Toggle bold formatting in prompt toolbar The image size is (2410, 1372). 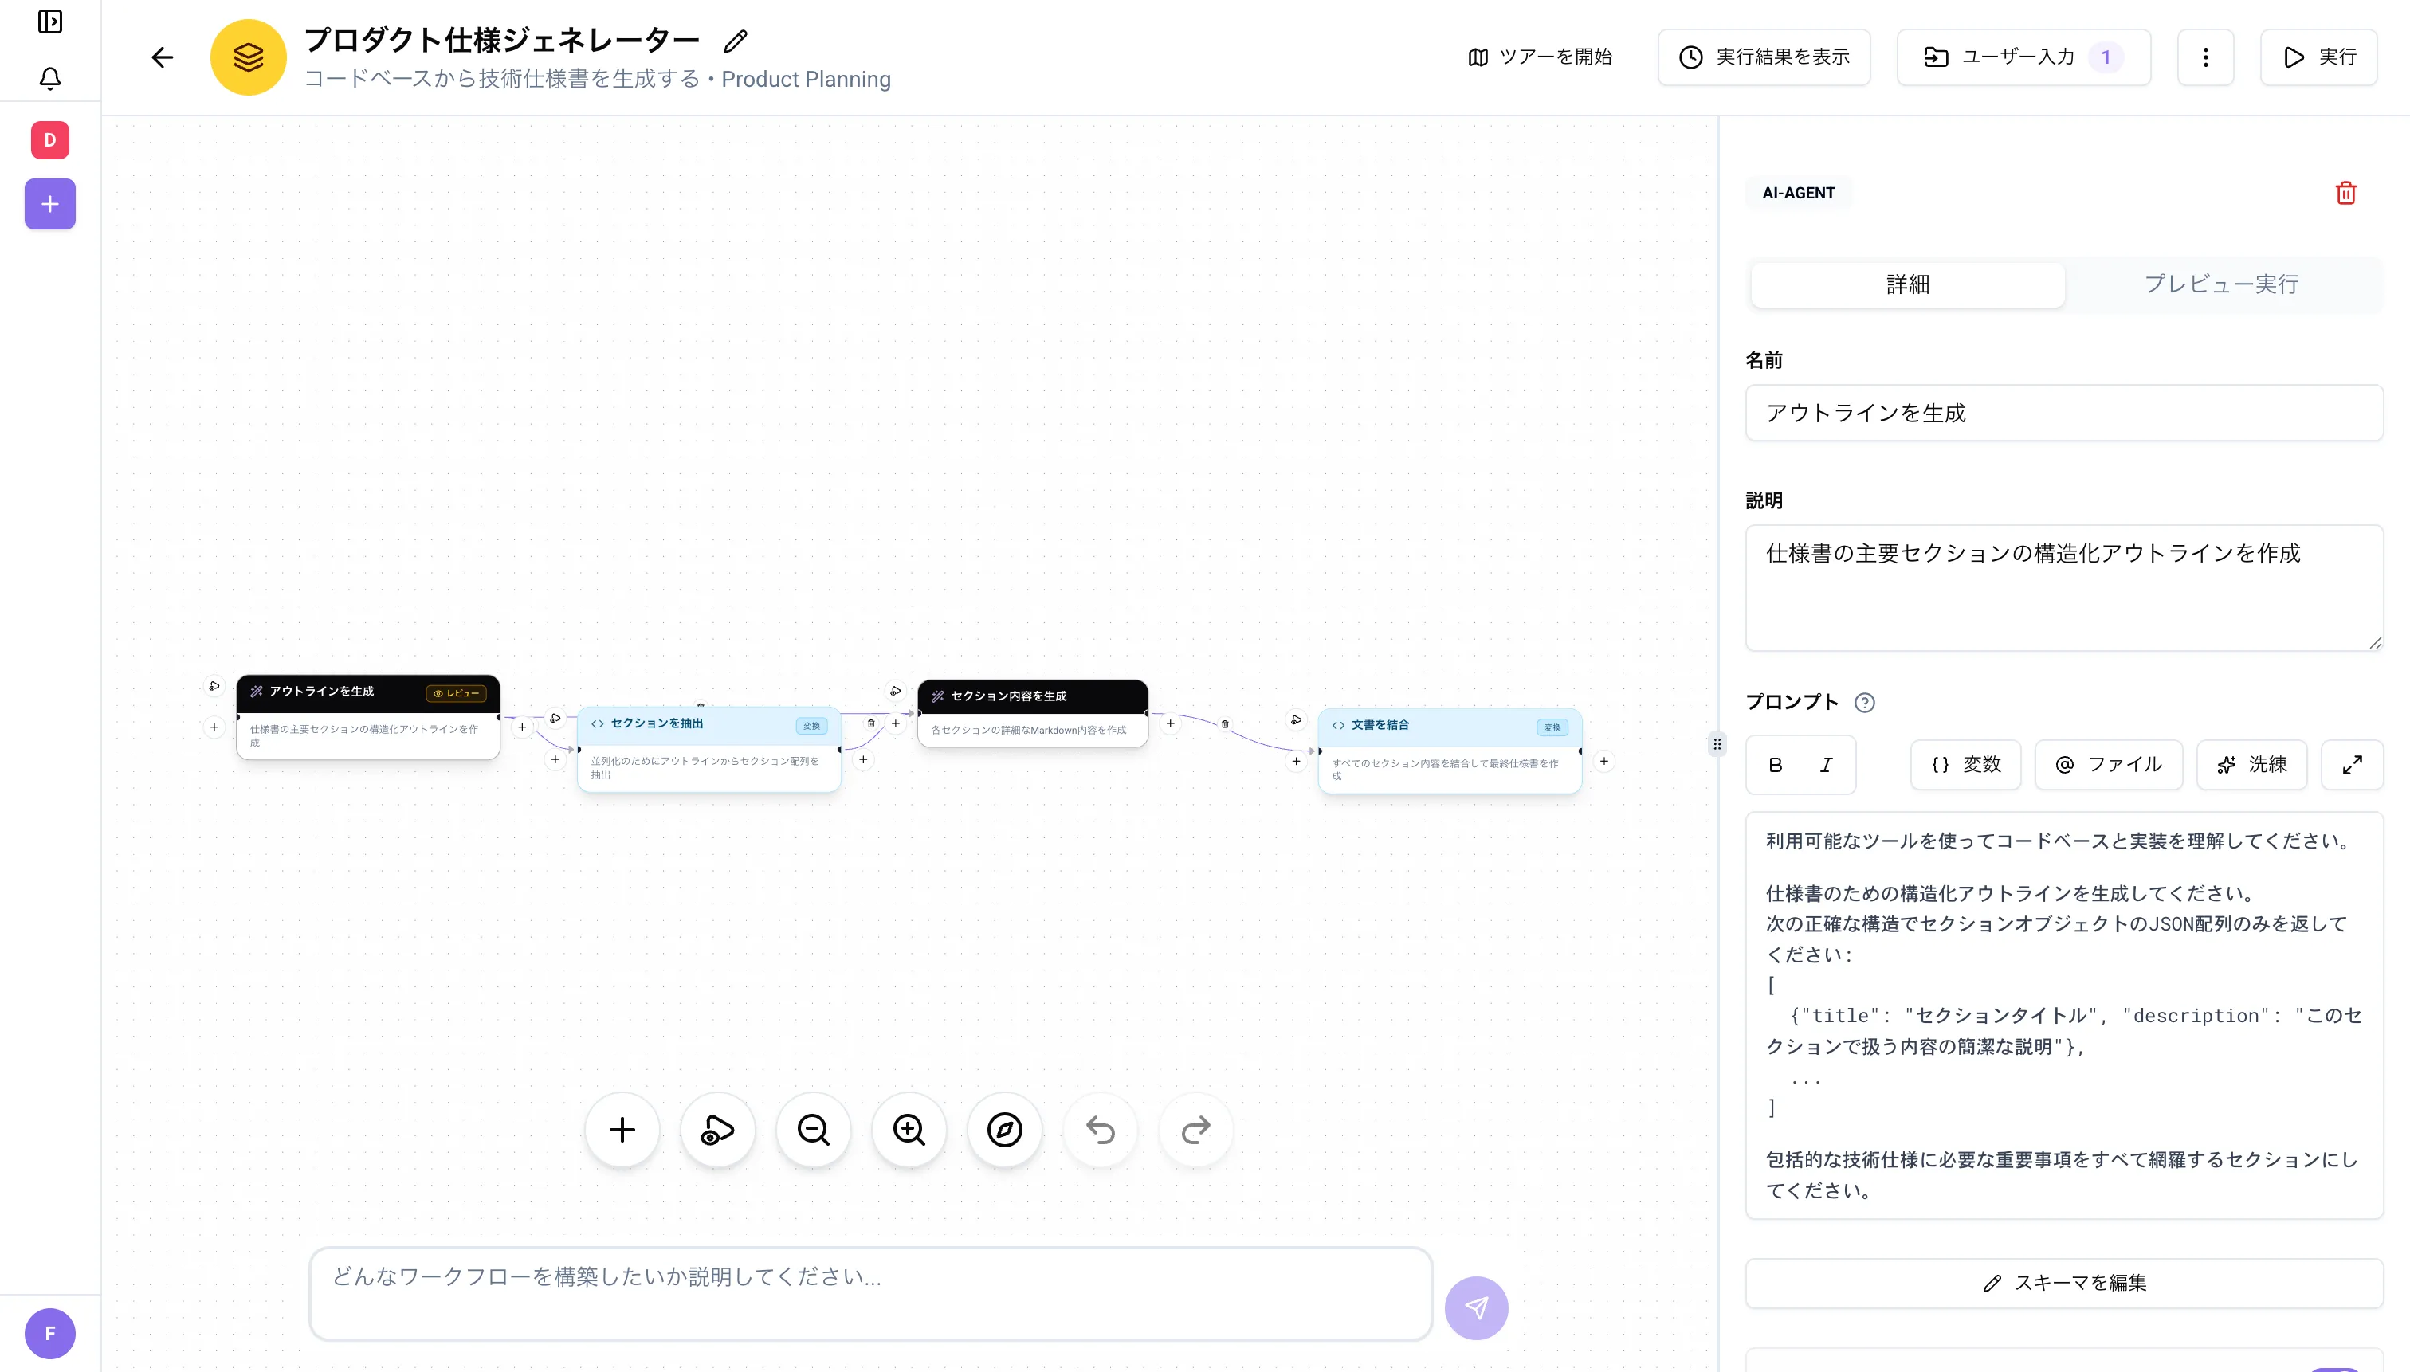pos(1776,765)
